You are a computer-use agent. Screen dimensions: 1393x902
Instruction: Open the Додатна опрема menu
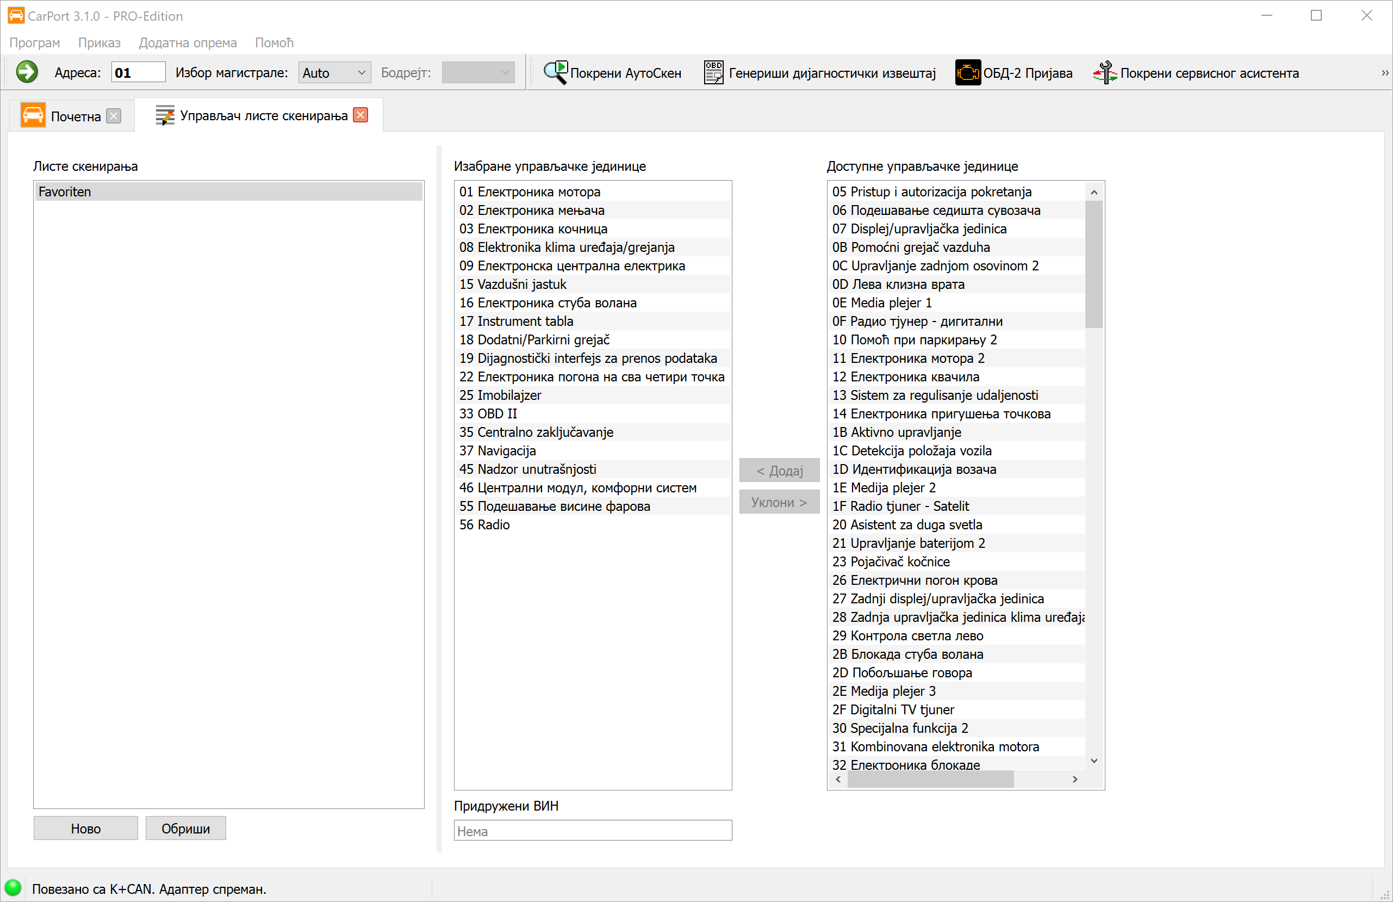pyautogui.click(x=187, y=43)
